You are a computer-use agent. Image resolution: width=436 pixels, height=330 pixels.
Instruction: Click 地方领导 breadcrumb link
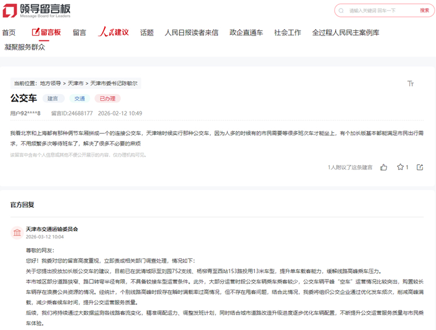(50, 83)
